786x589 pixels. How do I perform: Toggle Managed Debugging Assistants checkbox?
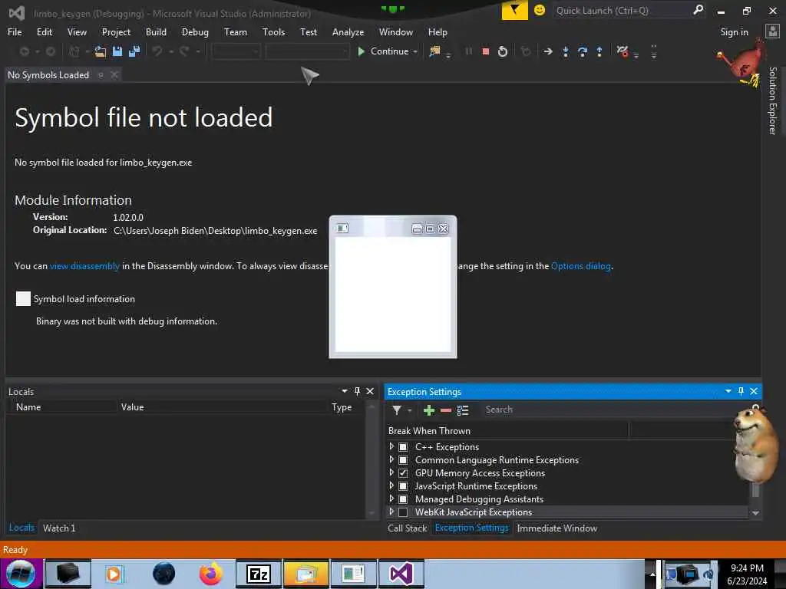[403, 499]
